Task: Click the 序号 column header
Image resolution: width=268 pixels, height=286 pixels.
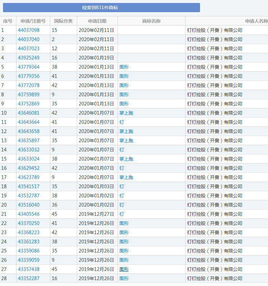Action: [8, 21]
